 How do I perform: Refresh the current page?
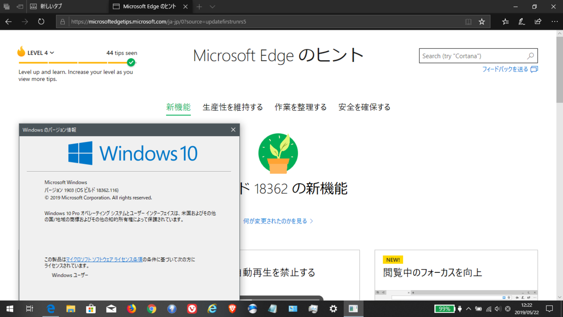click(x=41, y=21)
